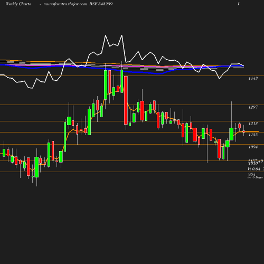Image resolution: width=264 pixels, height=264 pixels.
Task: Click the 1155 price level label
Action: tap(253, 135)
